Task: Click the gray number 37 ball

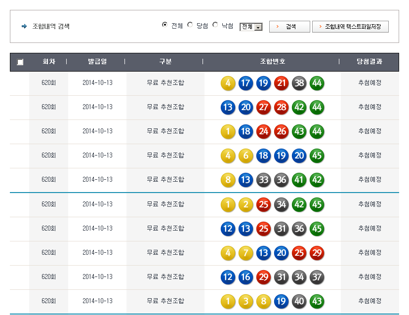Action: click(x=317, y=277)
